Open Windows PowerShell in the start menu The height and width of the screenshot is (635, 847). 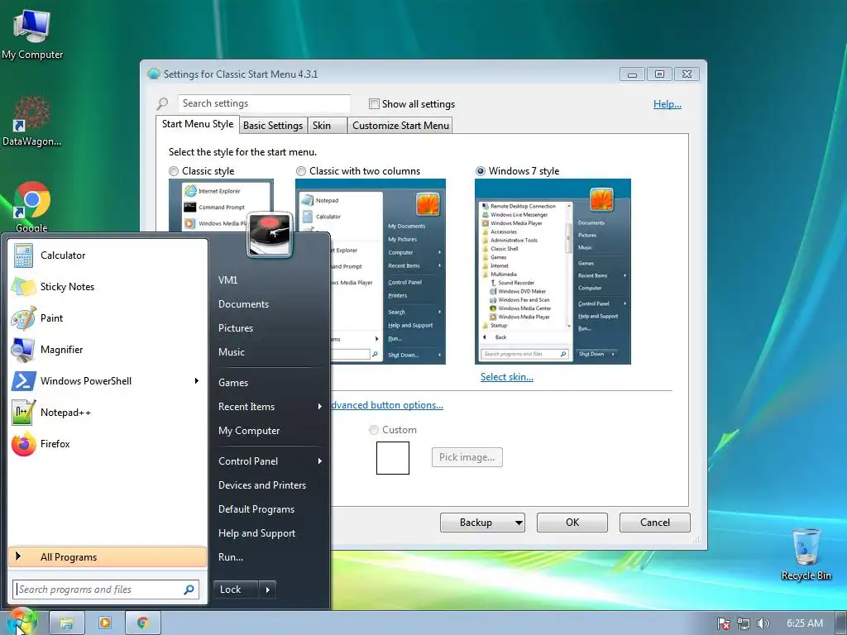tap(108, 380)
